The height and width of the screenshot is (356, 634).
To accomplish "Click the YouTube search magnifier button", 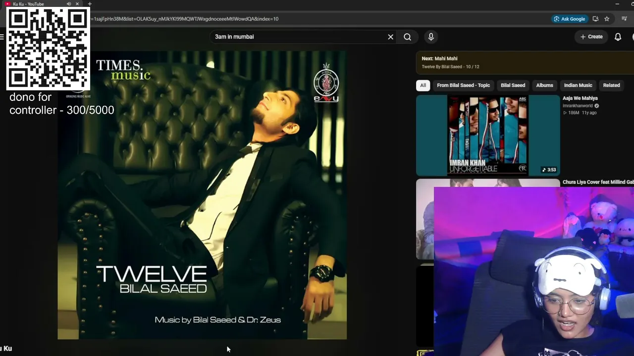I will 407,37.
